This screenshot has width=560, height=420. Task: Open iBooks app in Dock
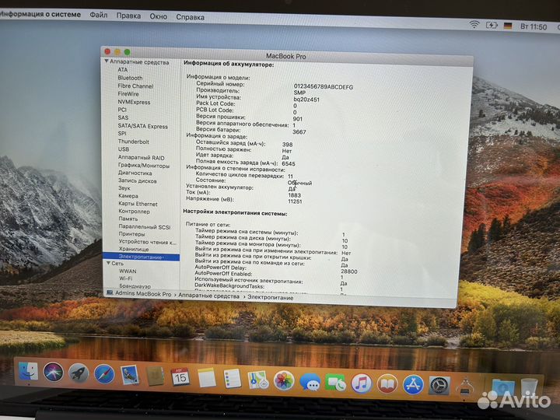tap(387, 384)
